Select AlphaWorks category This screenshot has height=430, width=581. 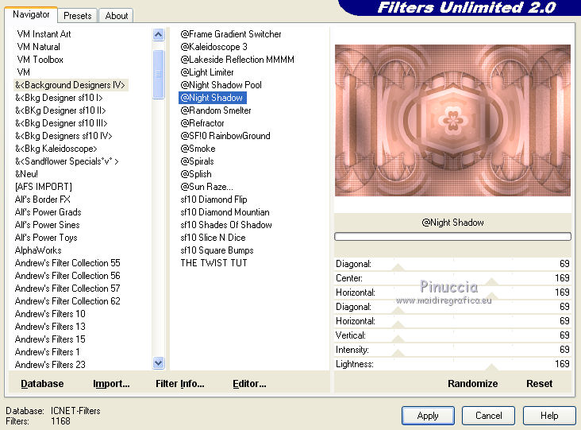click(38, 250)
